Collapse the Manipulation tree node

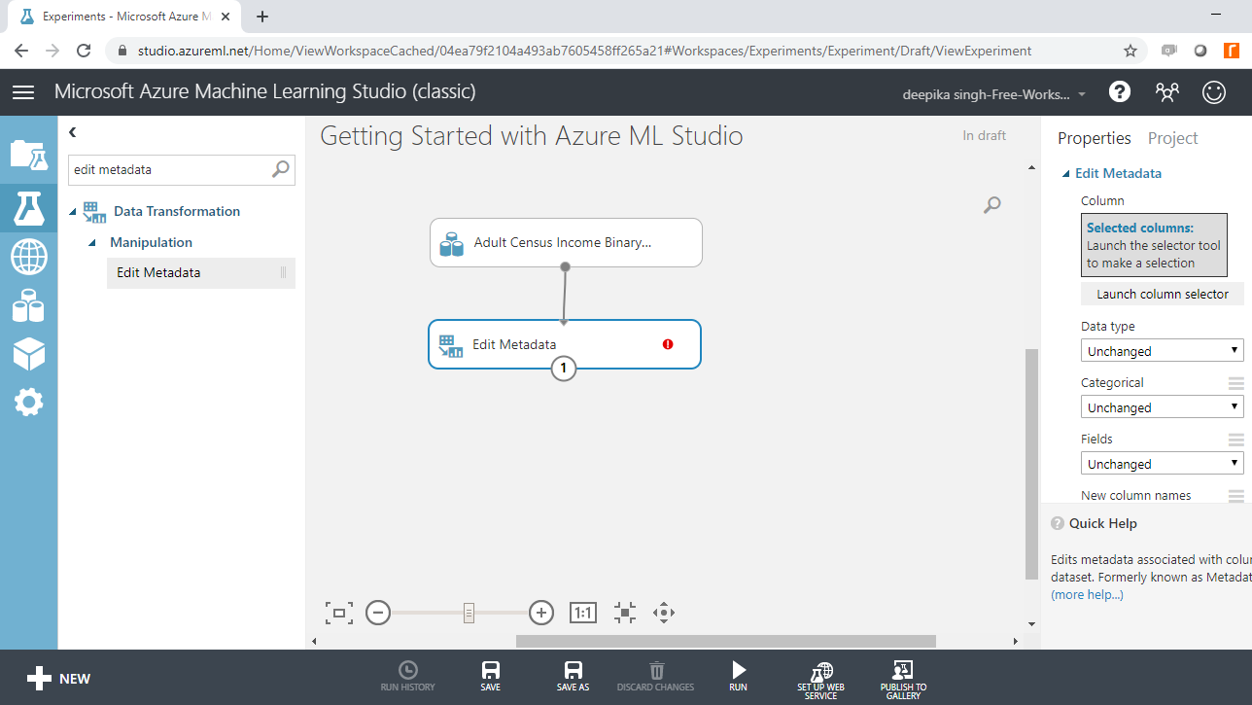click(92, 243)
